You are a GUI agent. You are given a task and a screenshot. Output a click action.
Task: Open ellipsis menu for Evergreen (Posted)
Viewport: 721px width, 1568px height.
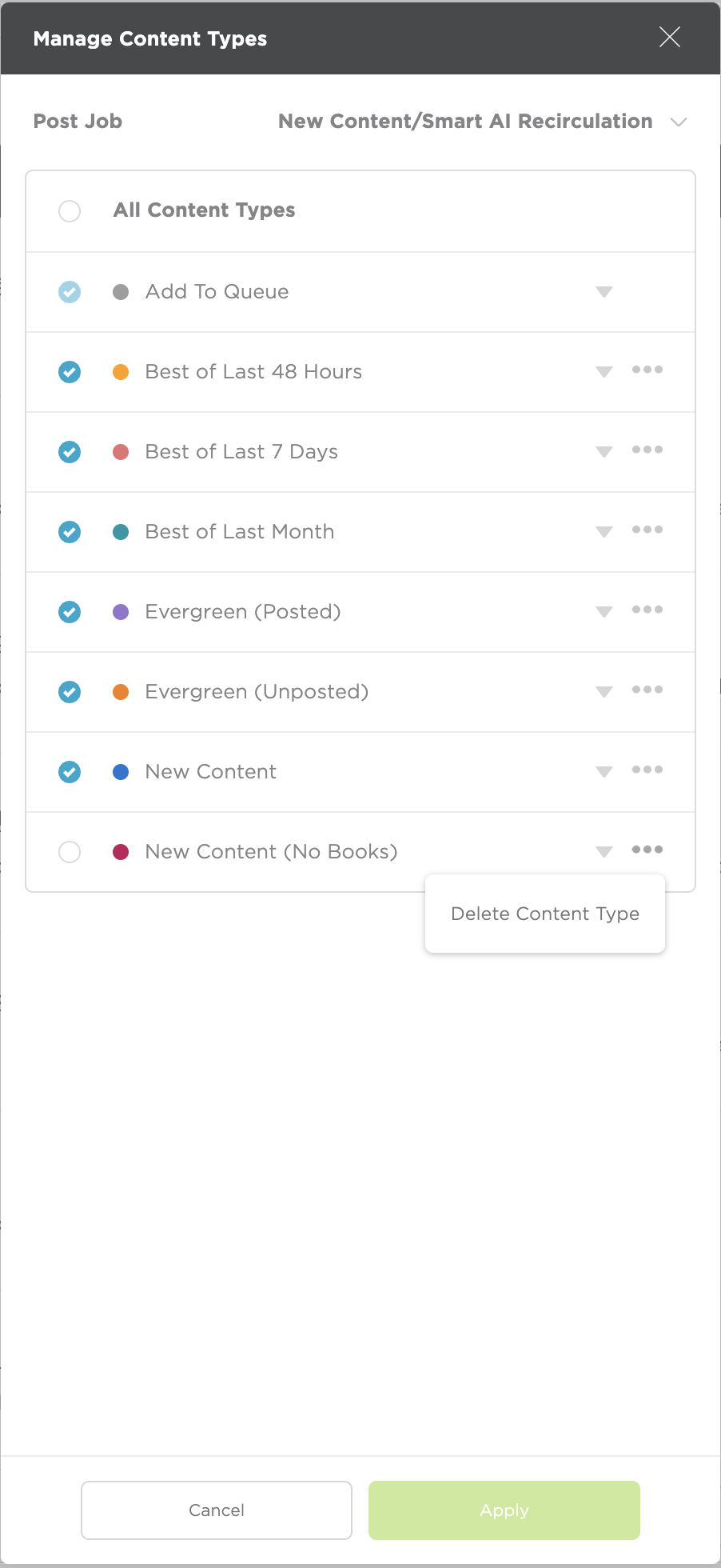[647, 610]
